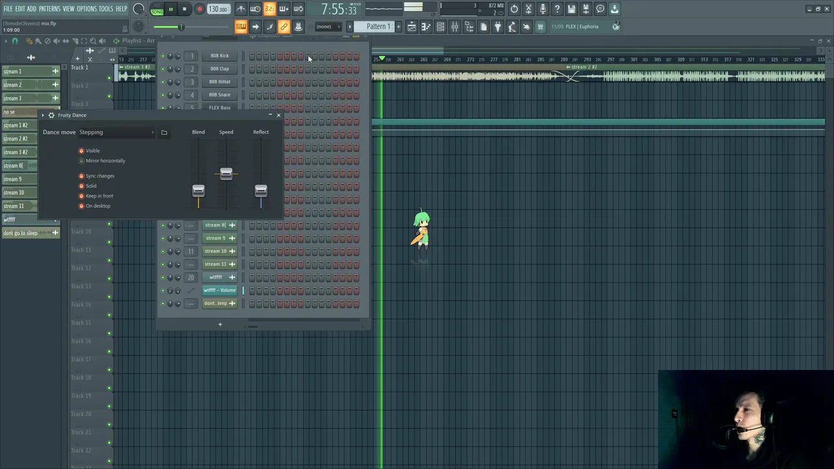Screen dimensions: 834x469
Task: Stop playback with the stop button
Action: pyautogui.click(x=184, y=9)
